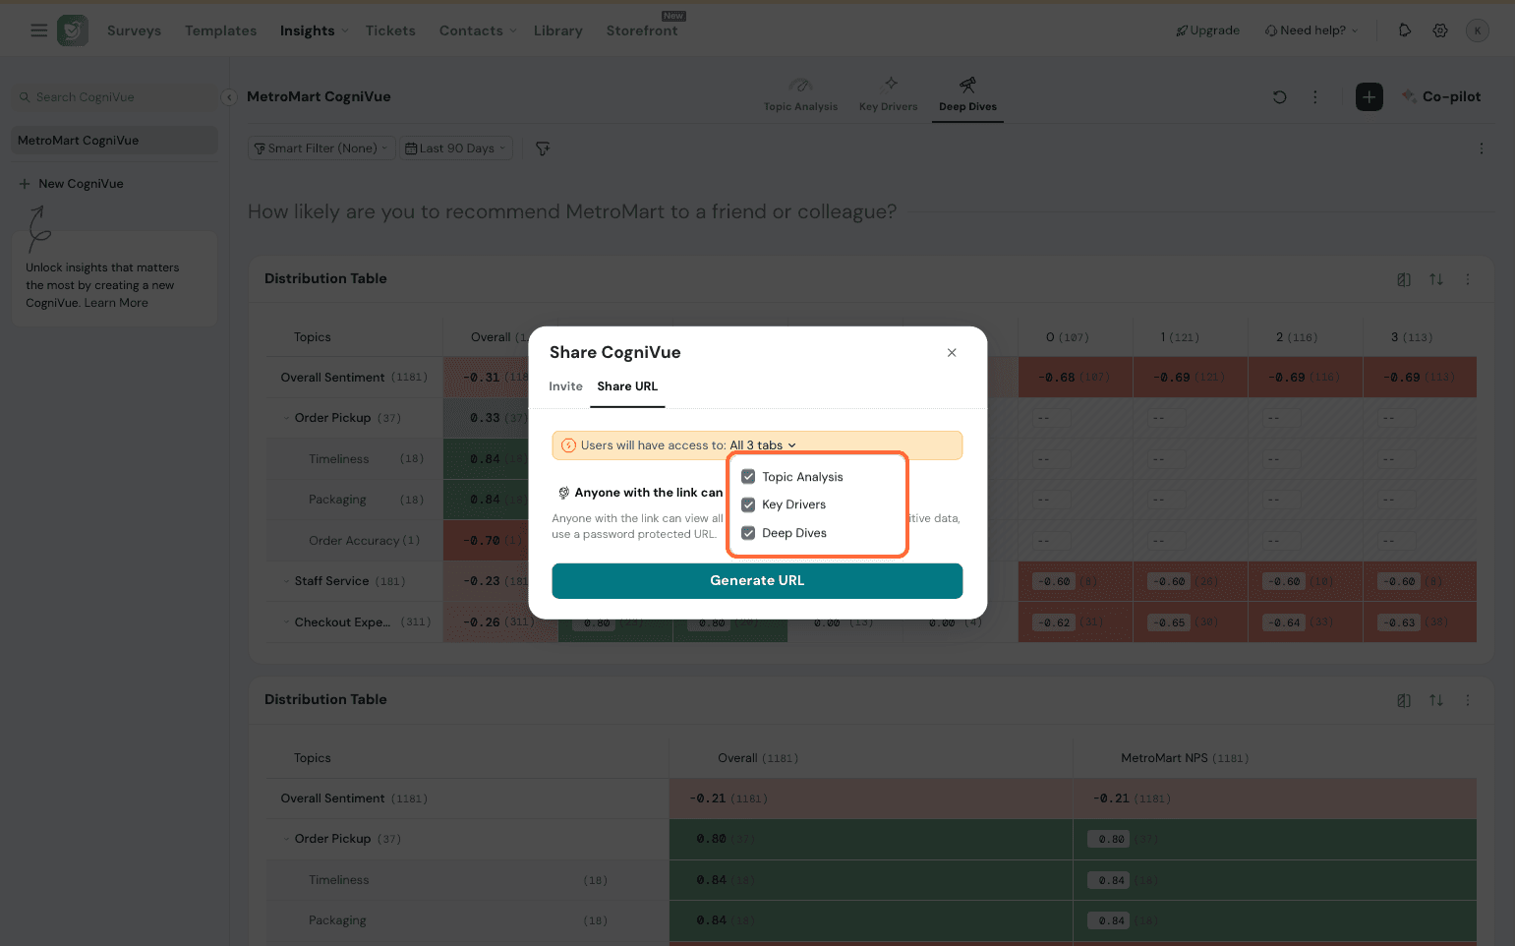Screen dimensions: 1515x946
Task: Click the black plus add button
Action: point(1369,96)
